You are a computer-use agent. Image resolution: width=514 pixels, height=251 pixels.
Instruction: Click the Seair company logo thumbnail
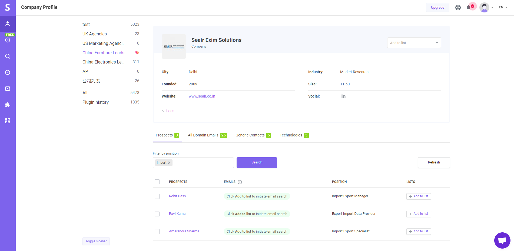(x=174, y=46)
